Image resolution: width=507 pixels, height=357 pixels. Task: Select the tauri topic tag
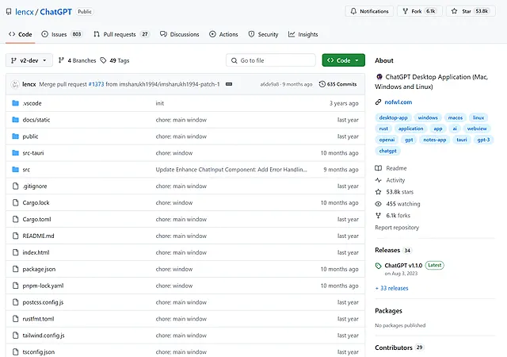tap(461, 140)
